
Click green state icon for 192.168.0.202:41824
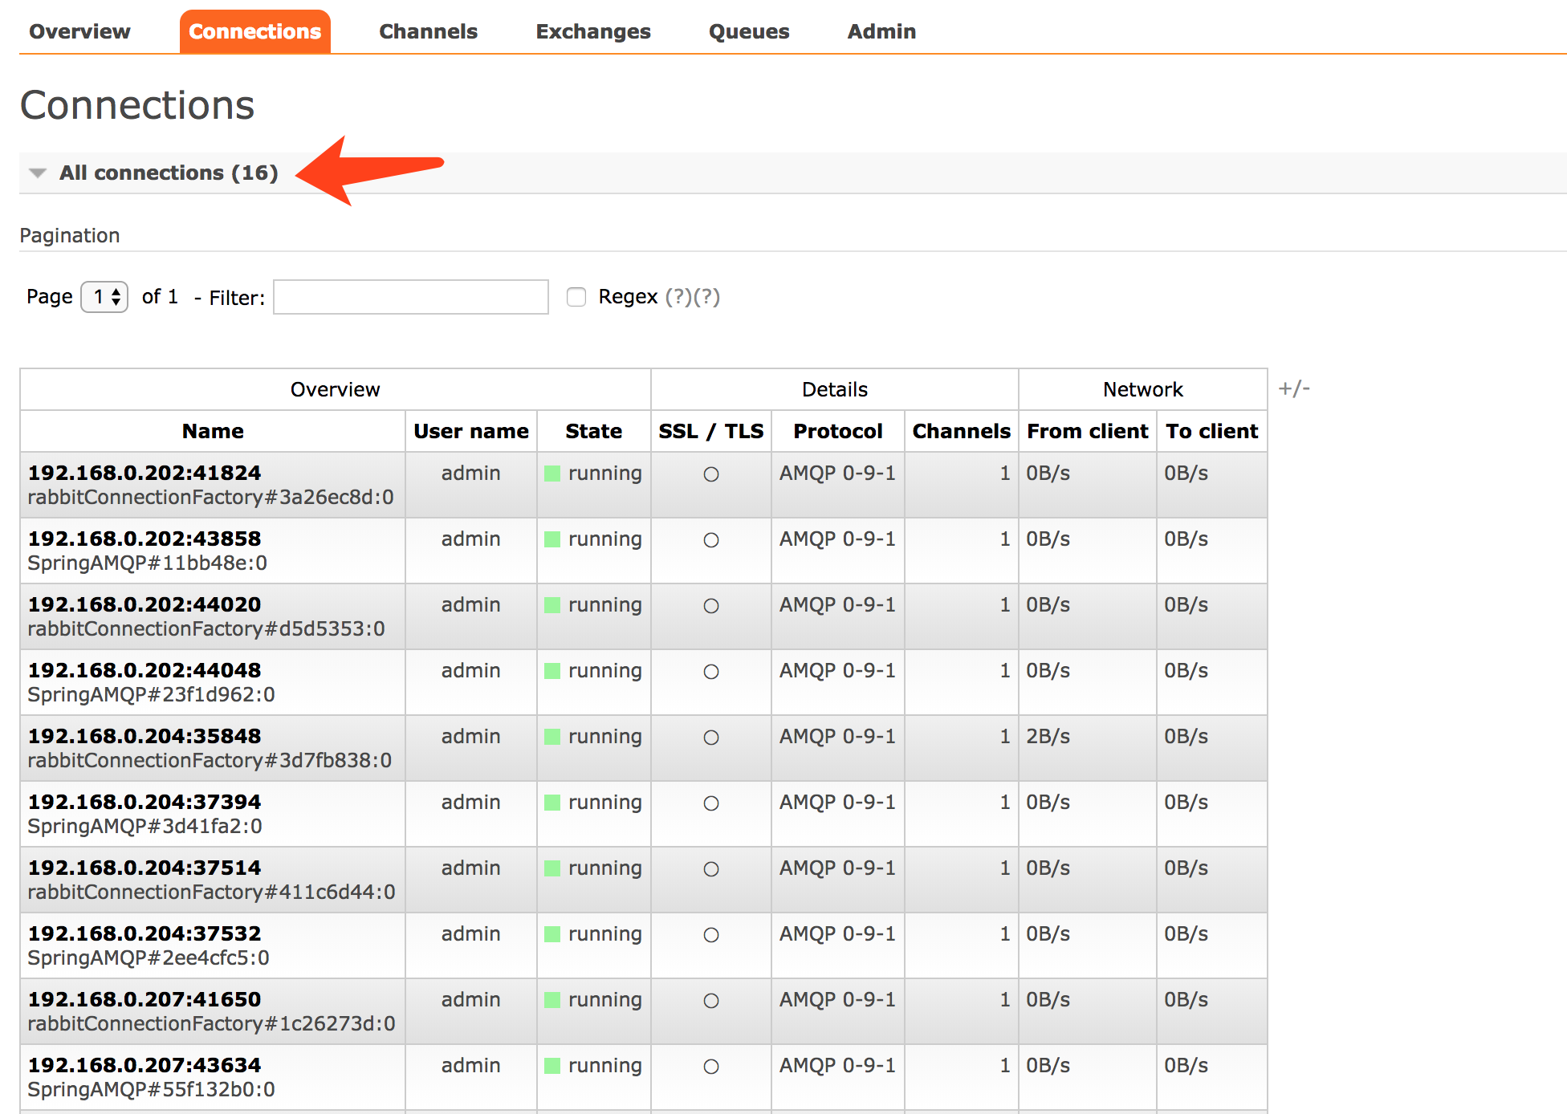pos(552,474)
